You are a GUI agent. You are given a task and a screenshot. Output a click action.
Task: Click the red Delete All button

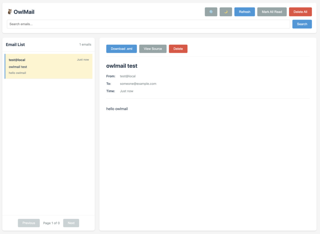(x=300, y=12)
